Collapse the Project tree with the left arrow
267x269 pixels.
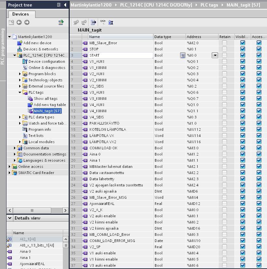[x=65, y=5]
